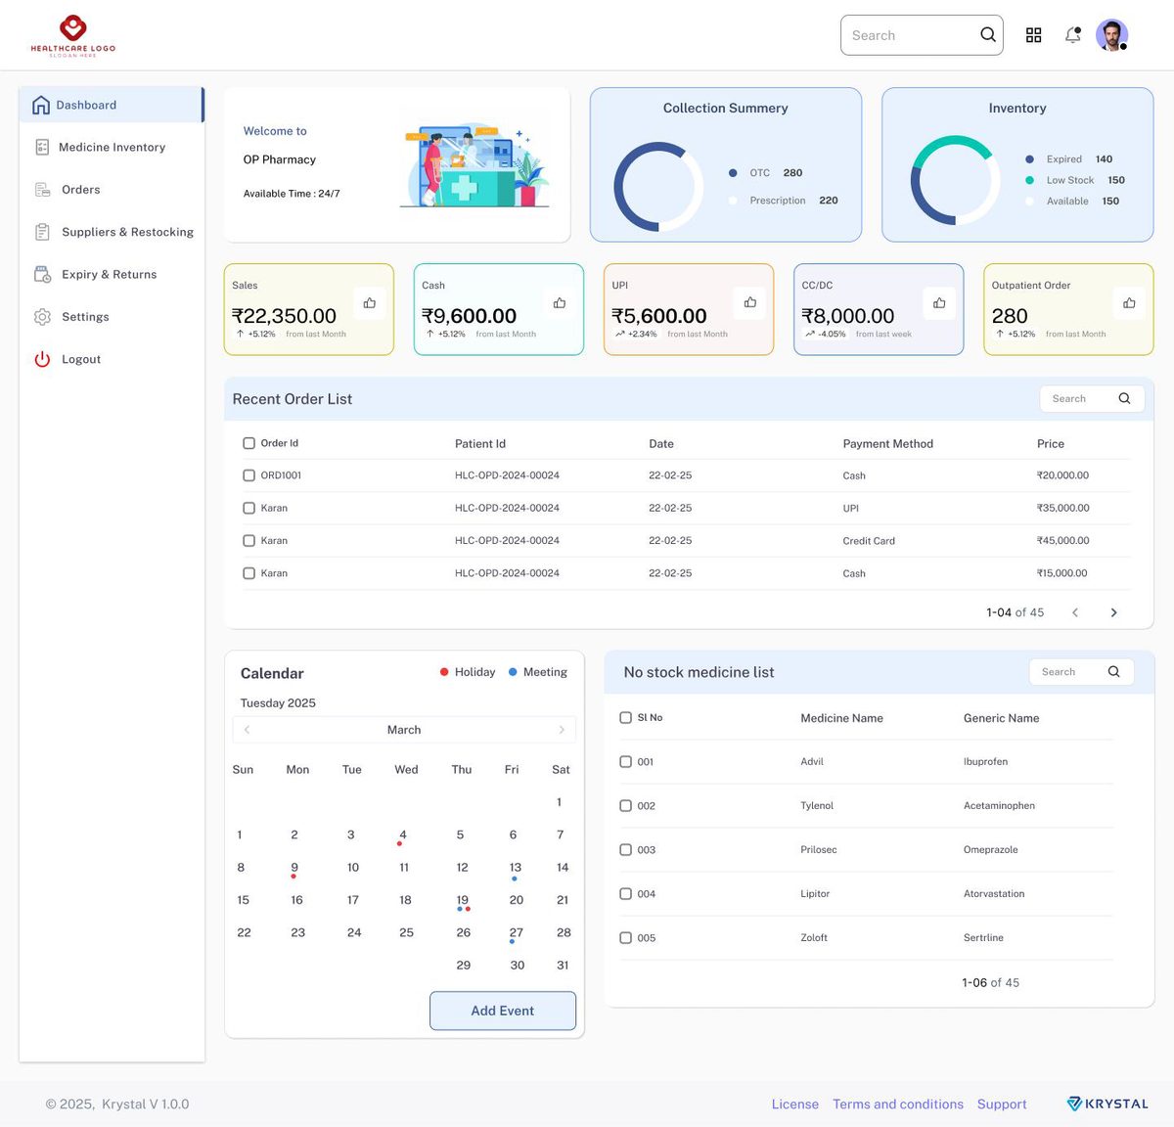The width and height of the screenshot is (1174, 1127).
Task: Open Terms and conditions link
Action: 898,1104
